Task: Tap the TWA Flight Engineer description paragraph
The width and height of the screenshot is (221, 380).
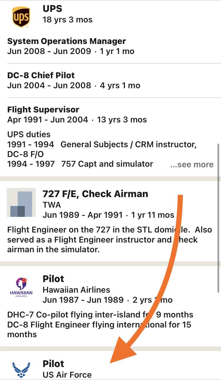Action: point(110,240)
